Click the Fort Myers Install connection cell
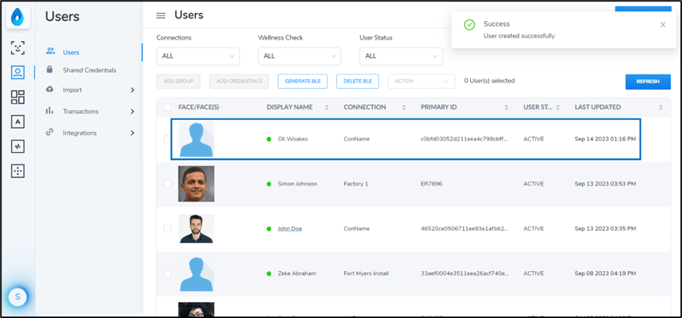This screenshot has width=682, height=318. tap(366, 274)
